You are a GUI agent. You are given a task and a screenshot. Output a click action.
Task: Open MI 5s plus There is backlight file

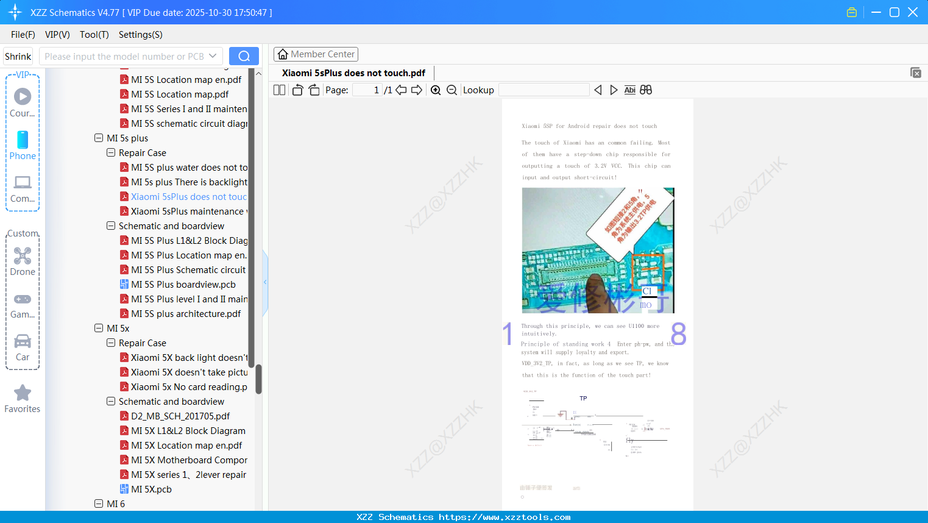184,182
